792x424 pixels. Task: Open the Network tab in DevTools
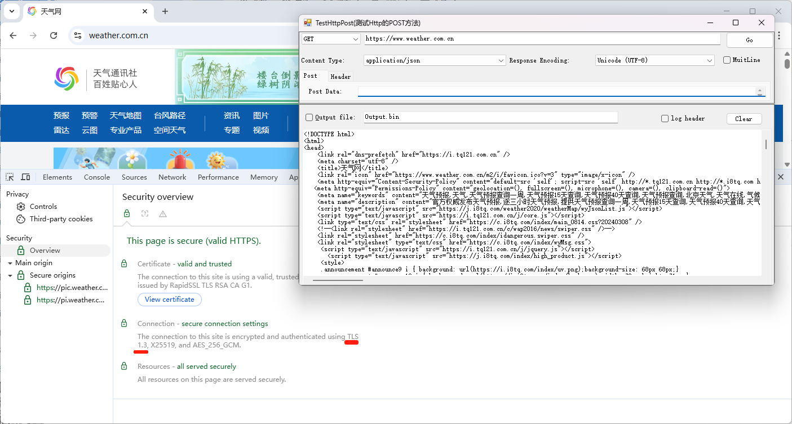pyautogui.click(x=172, y=177)
